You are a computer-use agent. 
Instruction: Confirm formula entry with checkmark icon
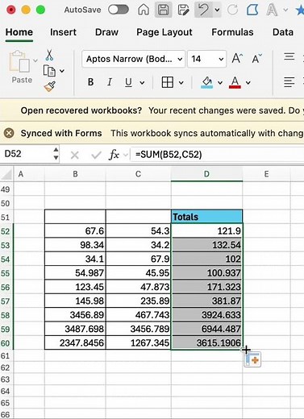click(x=96, y=155)
